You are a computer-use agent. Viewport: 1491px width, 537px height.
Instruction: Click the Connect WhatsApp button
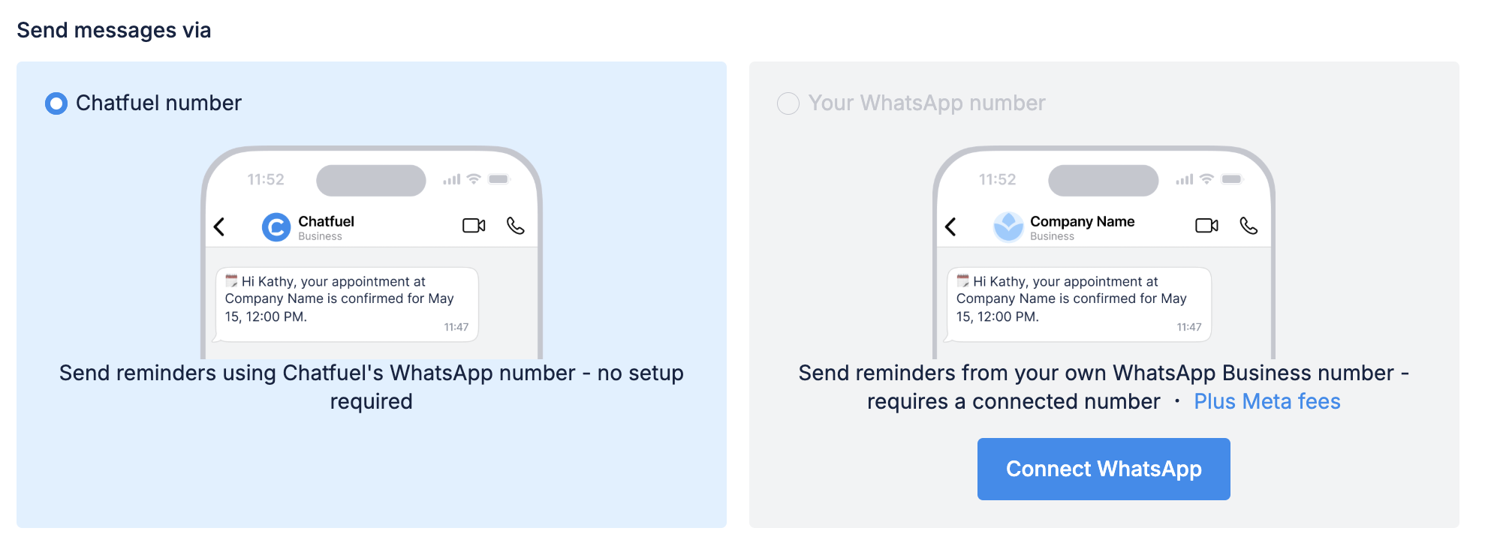1103,469
